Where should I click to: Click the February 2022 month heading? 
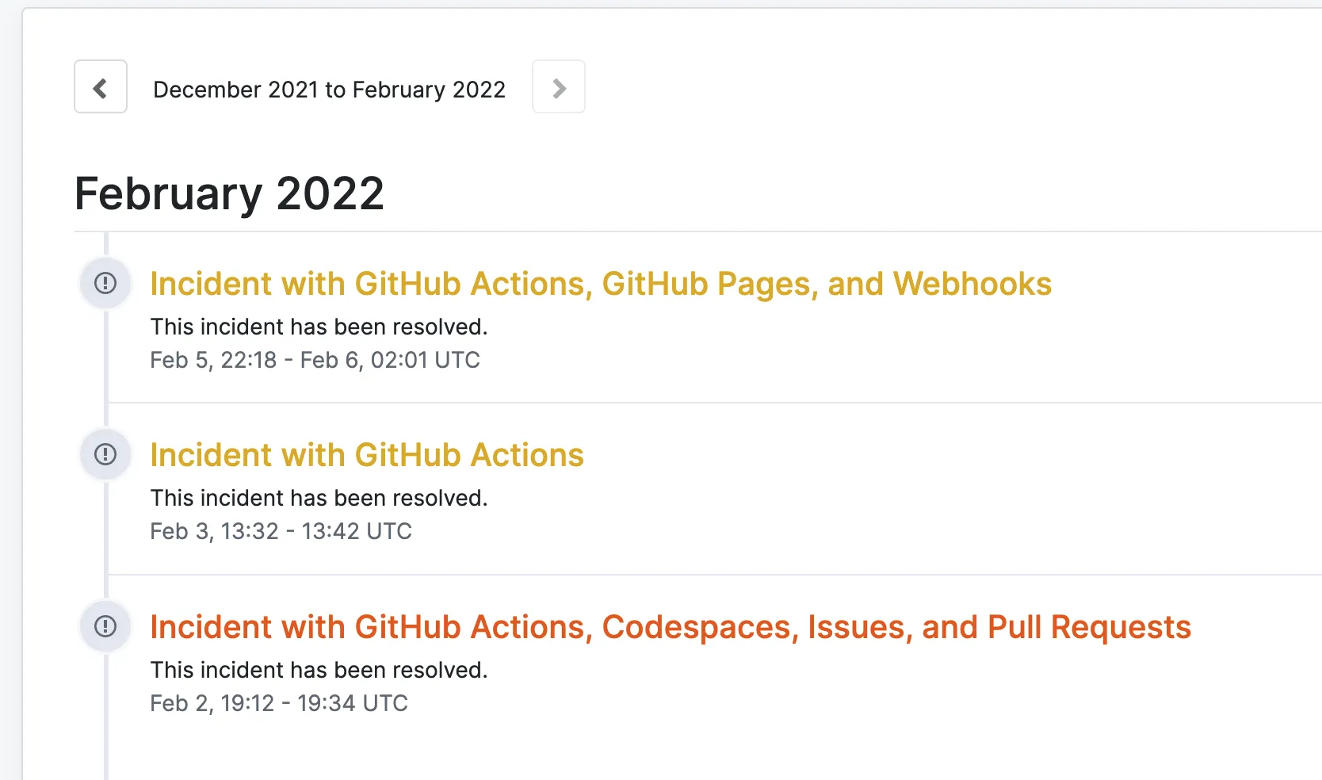[228, 192]
